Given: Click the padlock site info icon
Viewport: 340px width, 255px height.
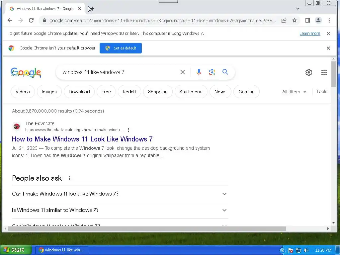Looking at the screenshot, I should tap(44, 20).
